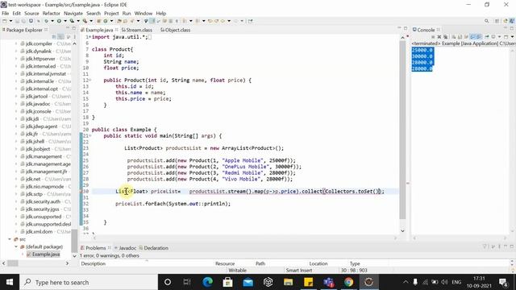Click the New Java Class icon

(106, 21)
